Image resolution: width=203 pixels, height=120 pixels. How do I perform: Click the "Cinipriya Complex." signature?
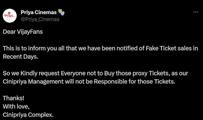click(28, 115)
